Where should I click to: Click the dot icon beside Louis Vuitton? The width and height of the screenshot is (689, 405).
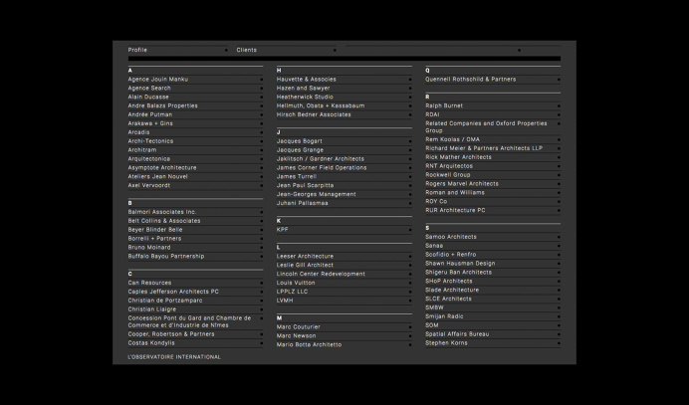pos(410,283)
